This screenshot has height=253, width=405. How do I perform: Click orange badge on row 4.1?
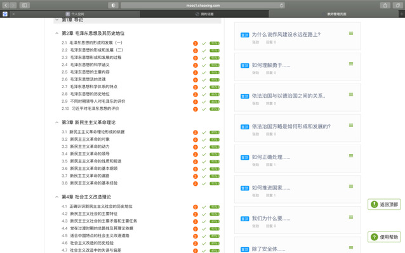(x=196, y=207)
